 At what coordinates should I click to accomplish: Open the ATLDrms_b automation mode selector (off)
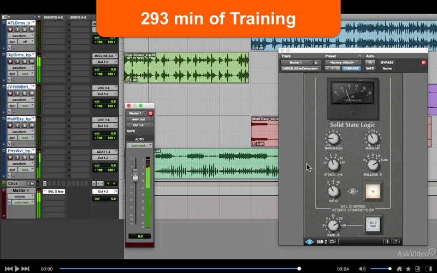click(26, 42)
